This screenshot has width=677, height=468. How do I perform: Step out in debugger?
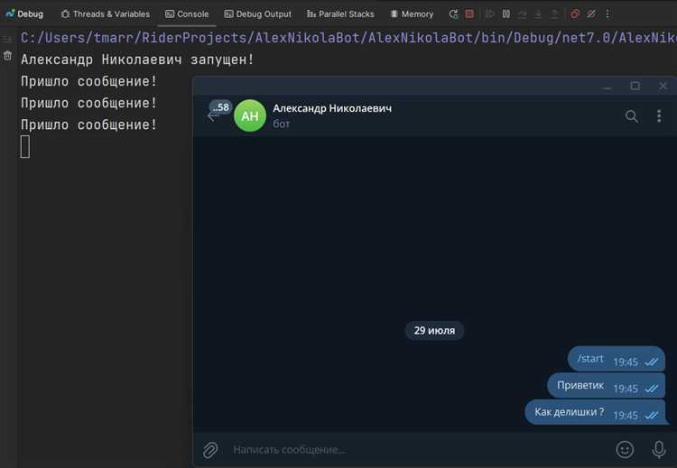[555, 14]
